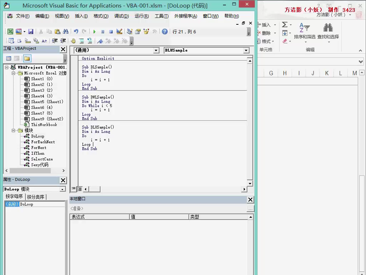Click the Undo arrow icon

76,32
